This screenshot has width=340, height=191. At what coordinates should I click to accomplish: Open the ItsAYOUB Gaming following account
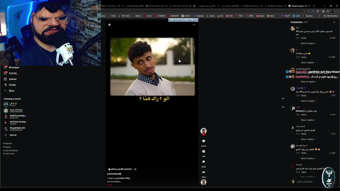(x=15, y=123)
